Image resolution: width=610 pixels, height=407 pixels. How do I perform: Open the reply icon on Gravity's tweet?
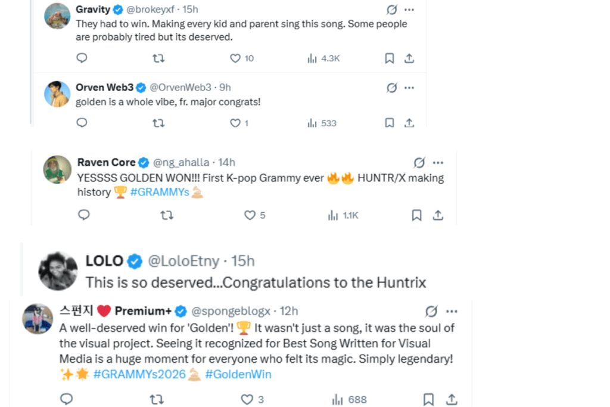82,58
